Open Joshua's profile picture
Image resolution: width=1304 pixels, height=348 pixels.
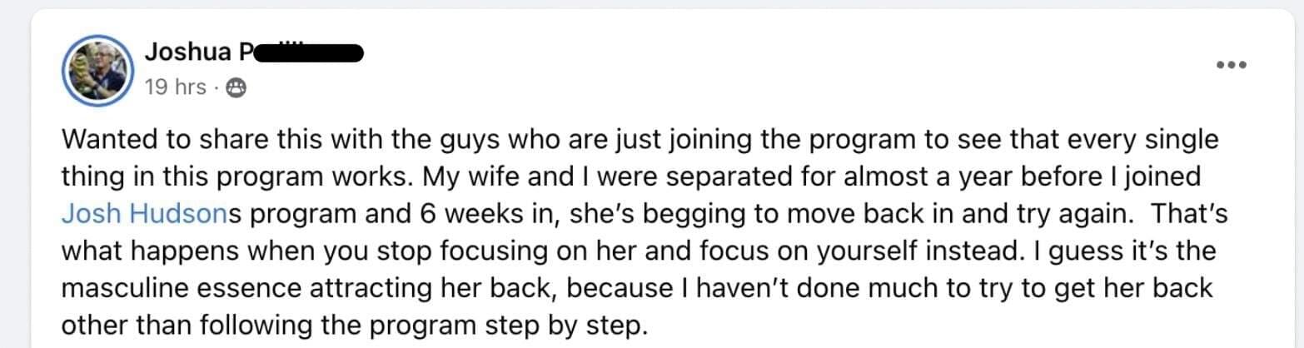(x=98, y=70)
